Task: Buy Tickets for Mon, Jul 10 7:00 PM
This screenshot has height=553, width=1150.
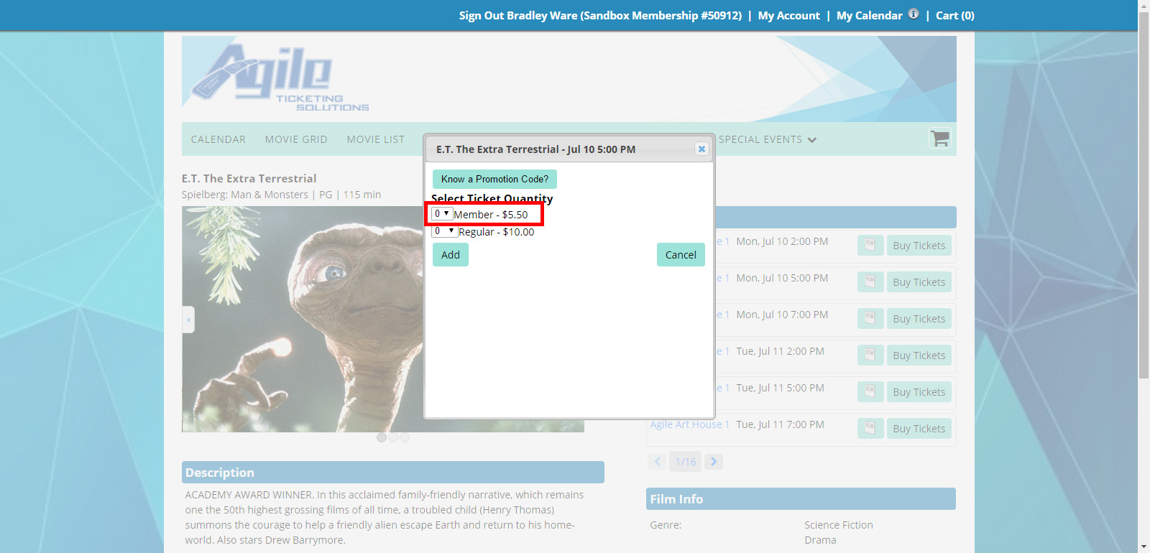Action: pos(919,318)
